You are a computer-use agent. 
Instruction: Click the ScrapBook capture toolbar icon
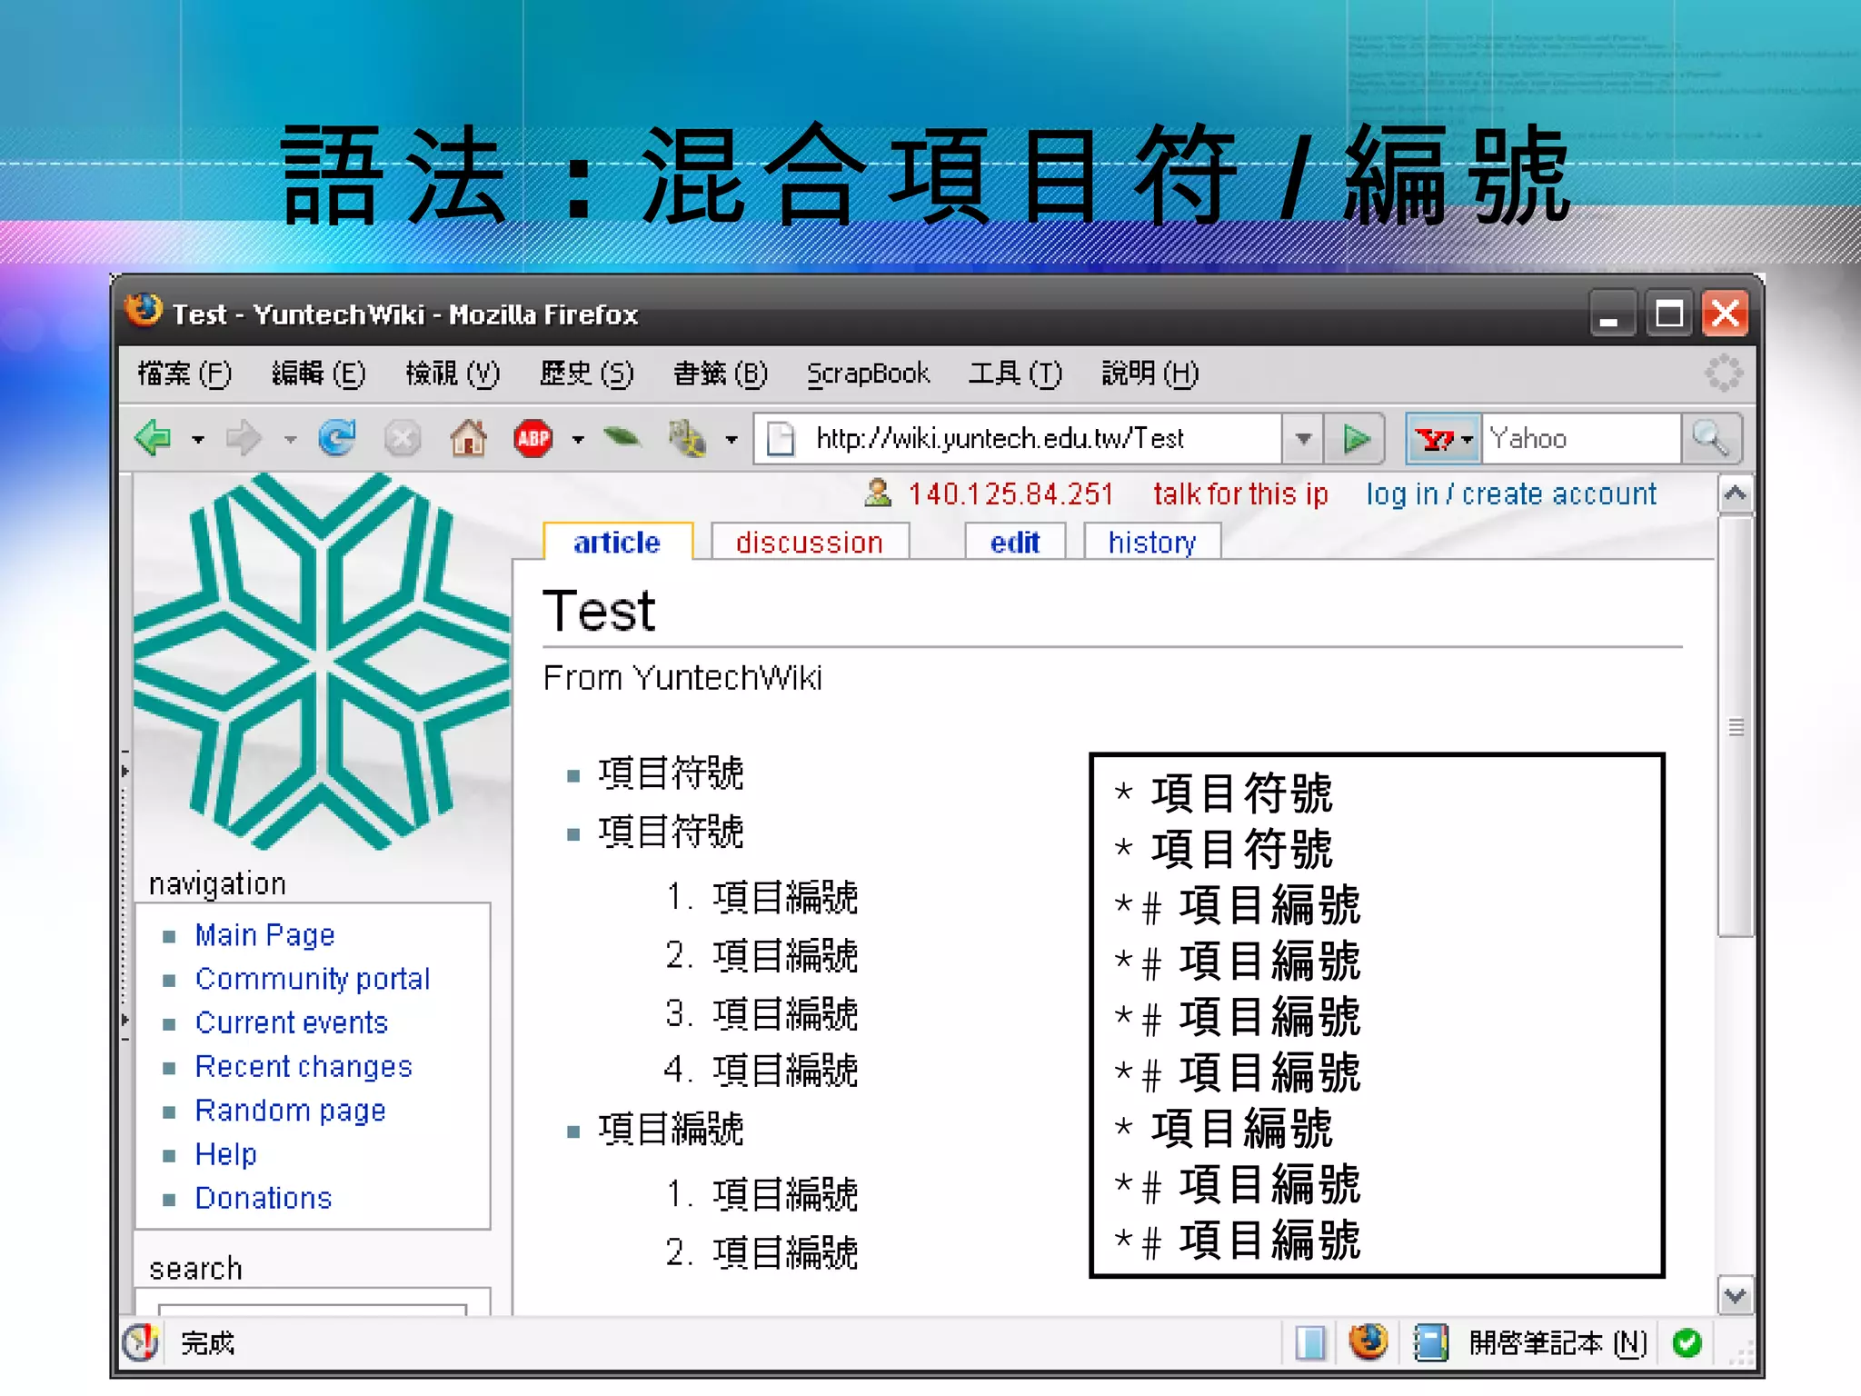click(x=688, y=439)
